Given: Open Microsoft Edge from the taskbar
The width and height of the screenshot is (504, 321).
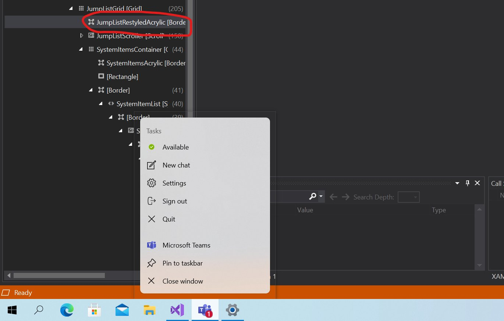Looking at the screenshot, I should pyautogui.click(x=67, y=311).
